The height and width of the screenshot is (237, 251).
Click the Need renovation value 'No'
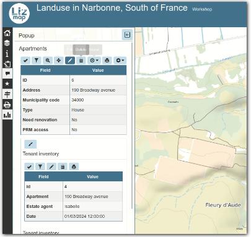coord(74,120)
